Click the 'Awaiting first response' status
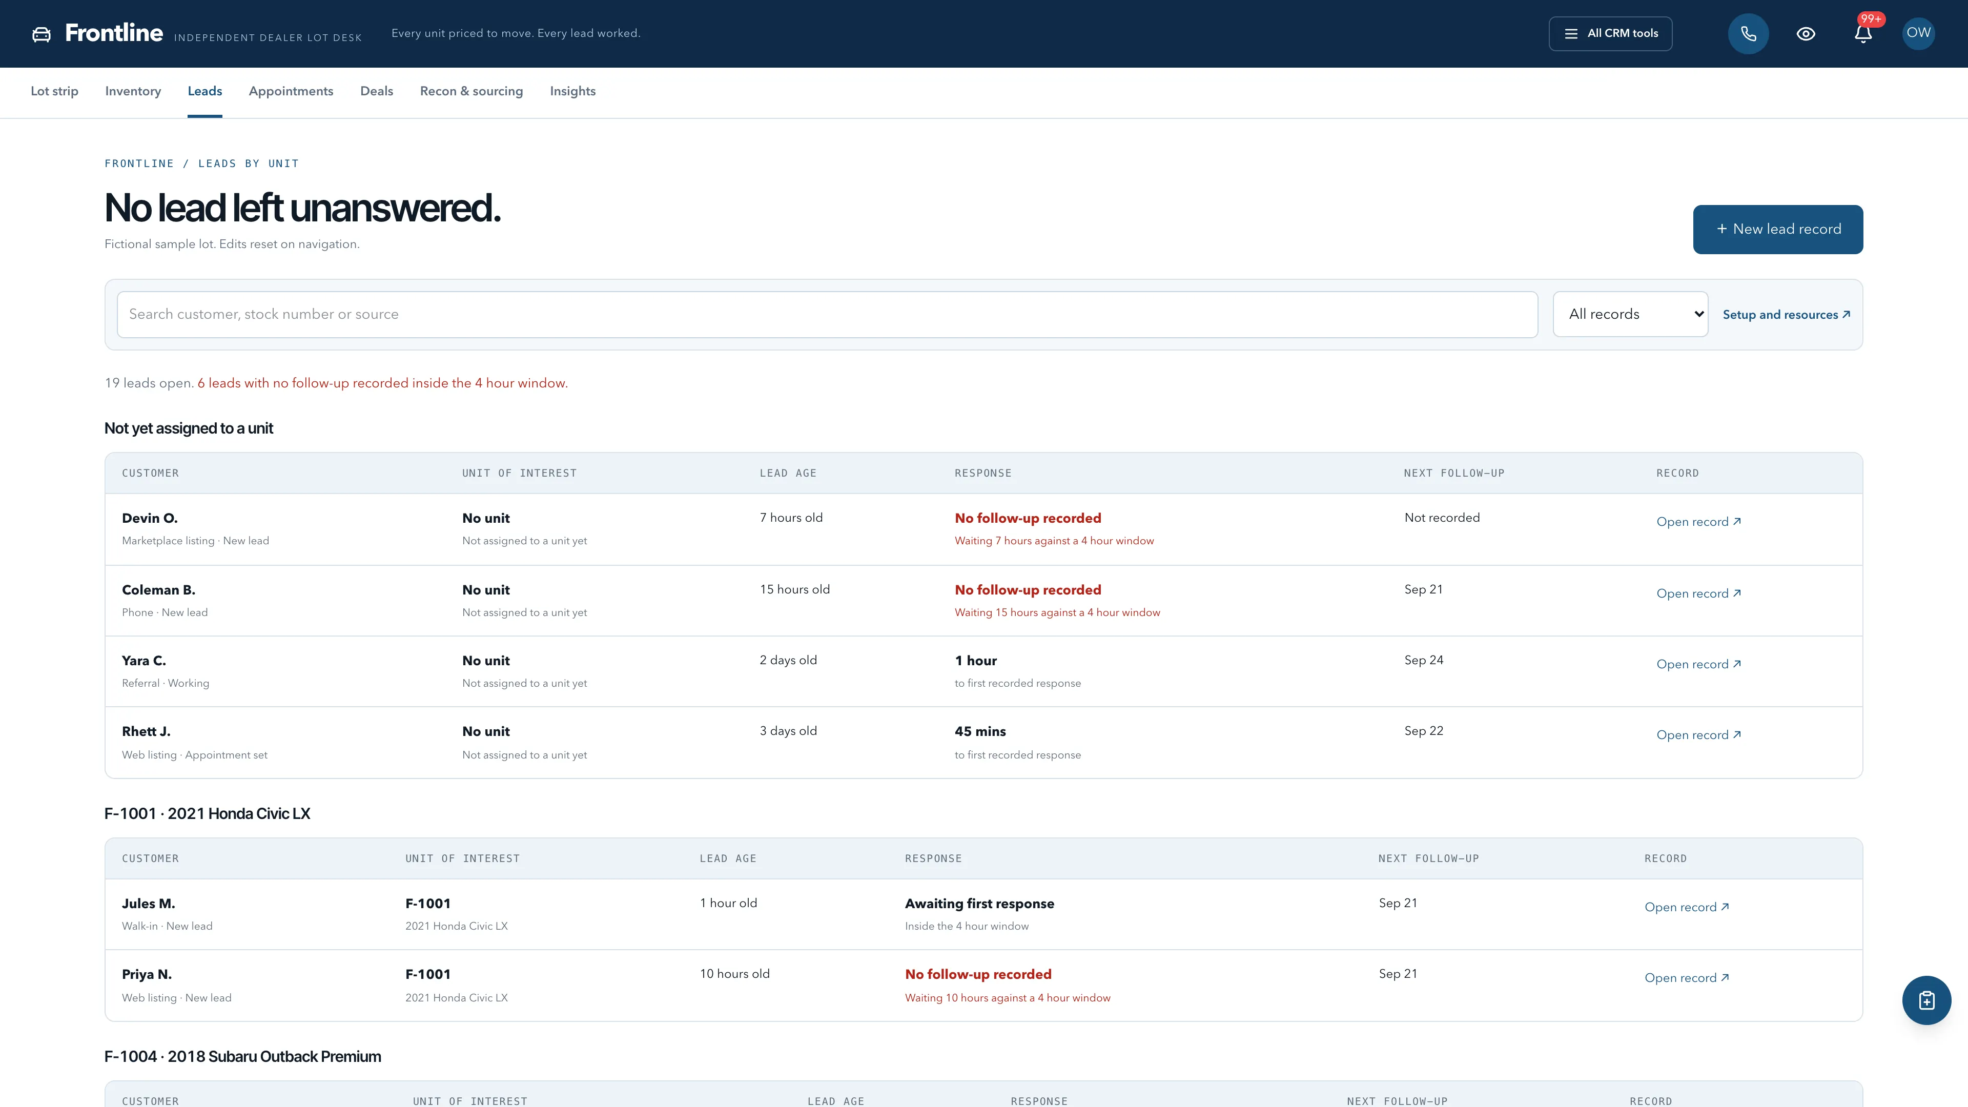 (x=979, y=904)
